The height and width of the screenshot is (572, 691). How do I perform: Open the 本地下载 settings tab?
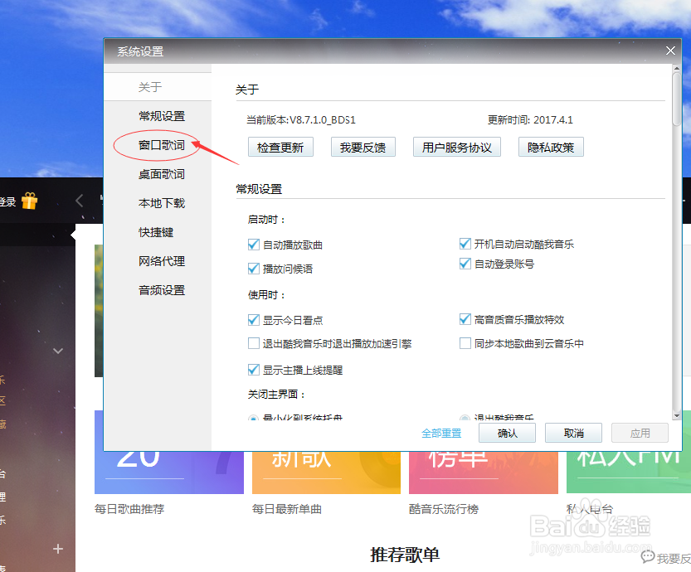pos(161,203)
